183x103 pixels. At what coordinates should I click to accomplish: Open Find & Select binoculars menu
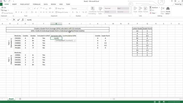pos(168,11)
